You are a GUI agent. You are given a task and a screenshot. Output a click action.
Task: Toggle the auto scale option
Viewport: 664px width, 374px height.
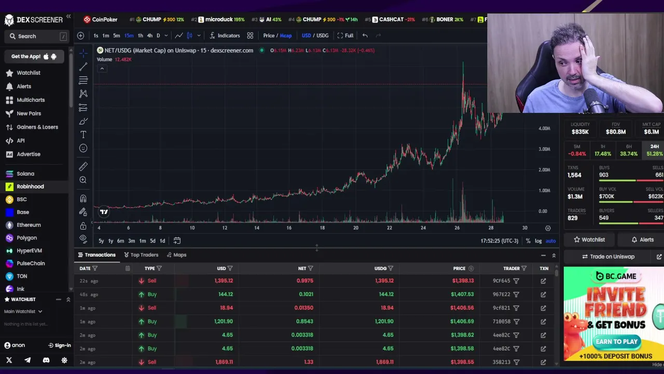point(550,241)
